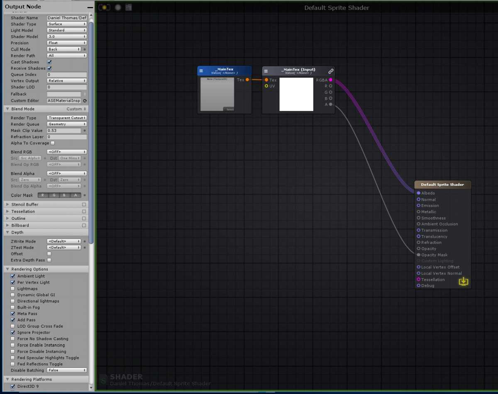Viewport: 498px width, 394px height.
Task: Click the yellow download icon on Default Sprite Shader node
Action: click(x=464, y=282)
